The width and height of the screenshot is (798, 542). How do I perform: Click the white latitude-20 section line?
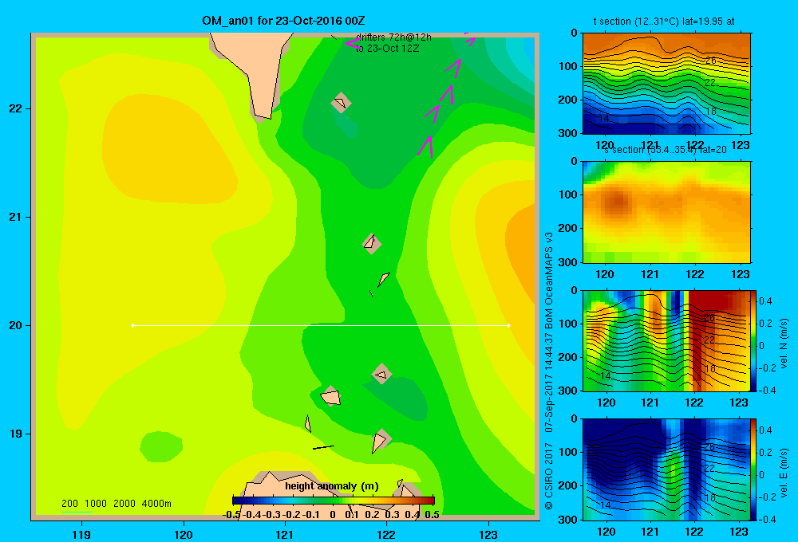click(x=321, y=325)
